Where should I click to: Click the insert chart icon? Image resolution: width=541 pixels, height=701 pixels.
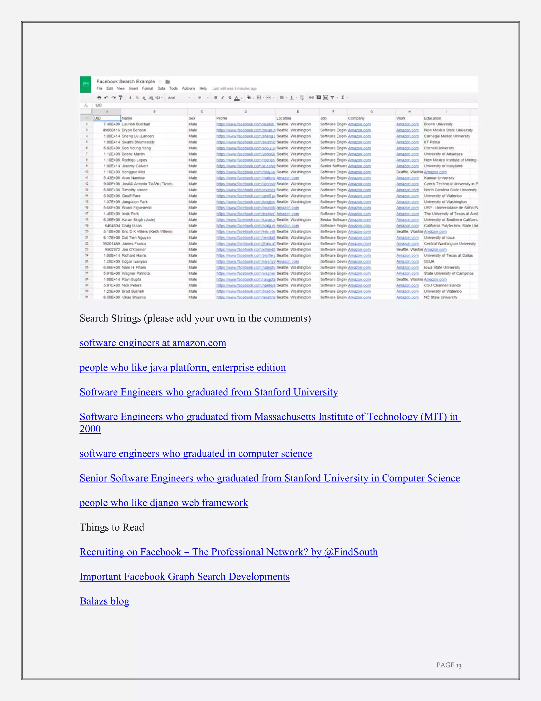326,97
